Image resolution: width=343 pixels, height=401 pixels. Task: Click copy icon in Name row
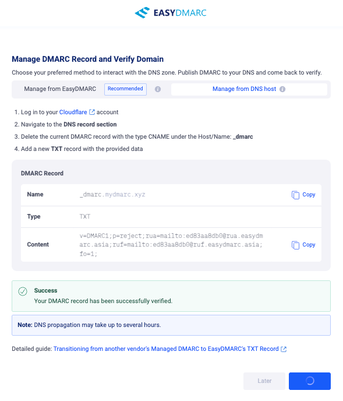(x=295, y=195)
